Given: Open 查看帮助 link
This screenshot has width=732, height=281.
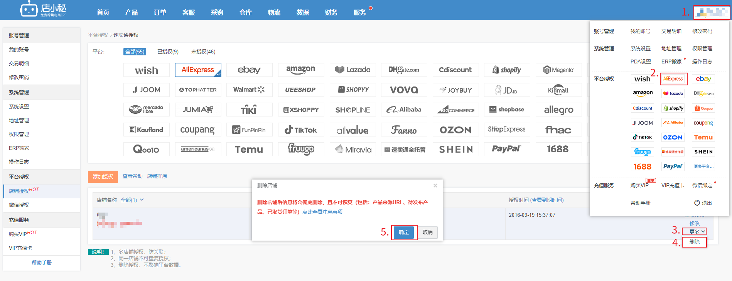Looking at the screenshot, I should pos(133,176).
